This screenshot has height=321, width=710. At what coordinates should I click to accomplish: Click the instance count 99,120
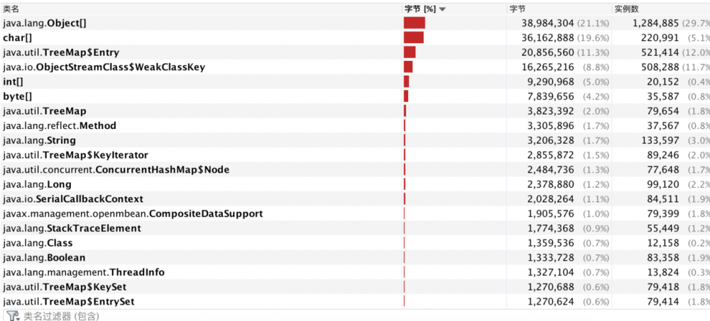663,184
